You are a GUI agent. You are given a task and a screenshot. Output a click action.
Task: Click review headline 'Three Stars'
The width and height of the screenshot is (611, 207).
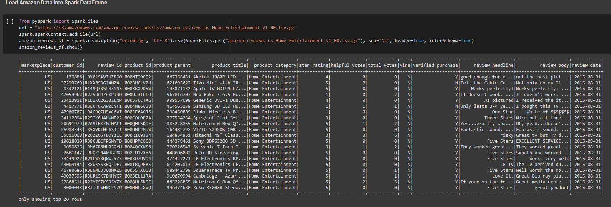(x=499, y=118)
